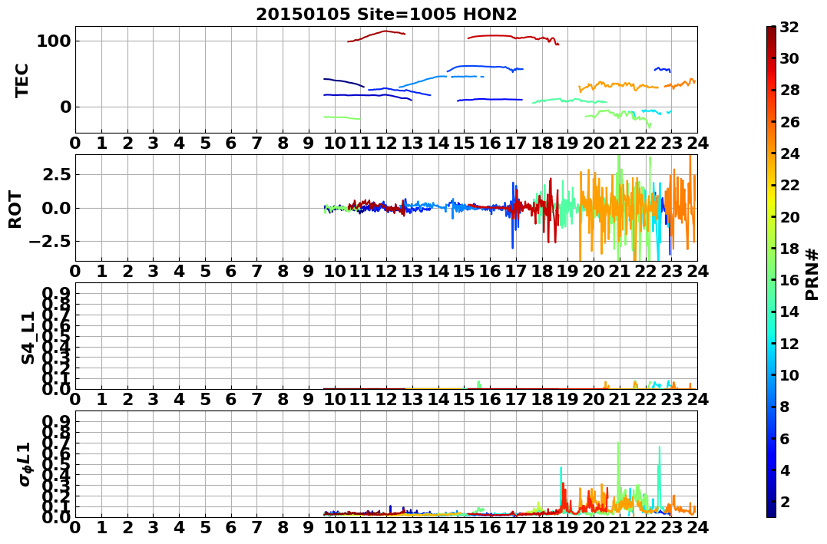Click colorbar tick label 22
Image resolution: width=827 pixels, height=544 pixels.
(x=789, y=185)
